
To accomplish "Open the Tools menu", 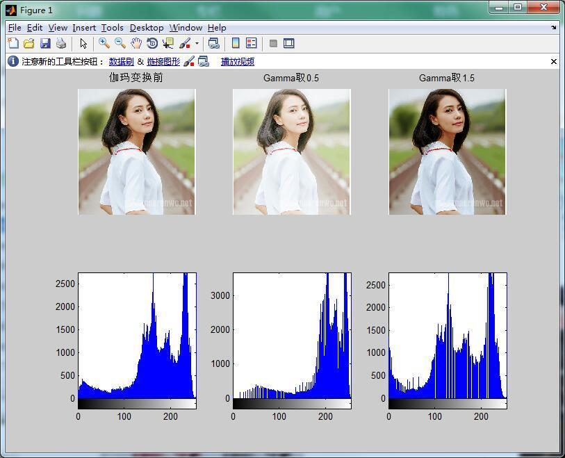I will pos(112,28).
